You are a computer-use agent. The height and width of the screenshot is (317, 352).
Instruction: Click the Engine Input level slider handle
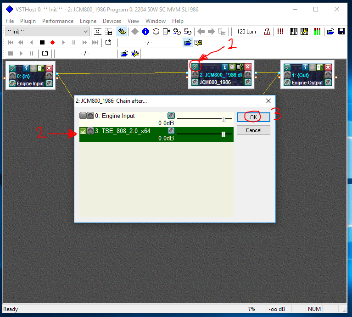(224, 119)
